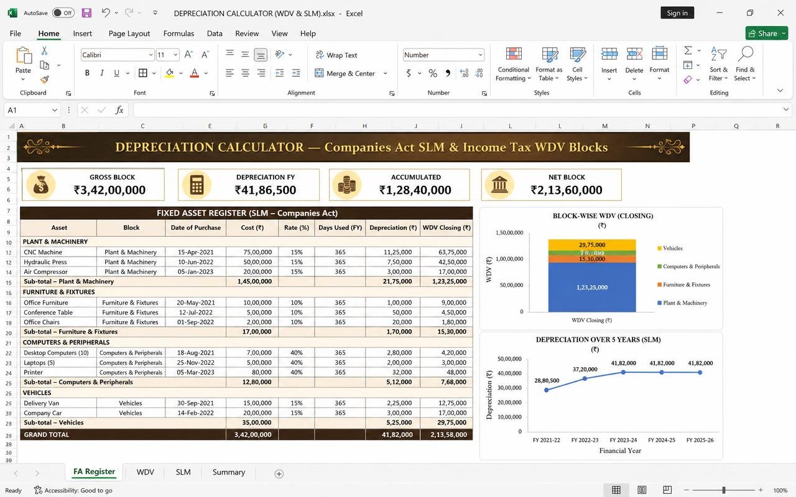Click the Copy icon in Clipboard group
Image resolution: width=796 pixels, height=497 pixels.
click(x=45, y=65)
